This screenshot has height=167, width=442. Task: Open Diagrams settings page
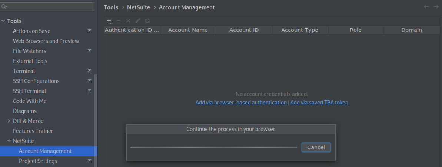tap(25, 111)
